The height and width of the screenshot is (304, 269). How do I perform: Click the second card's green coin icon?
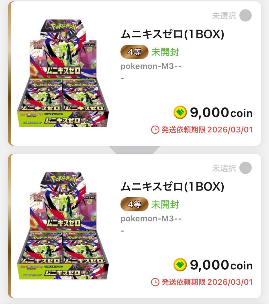(x=180, y=265)
